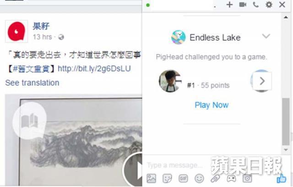Click the chat scrollbar down arrow
Image resolution: width=293 pixels, height=187 pixels.
(x=286, y=150)
